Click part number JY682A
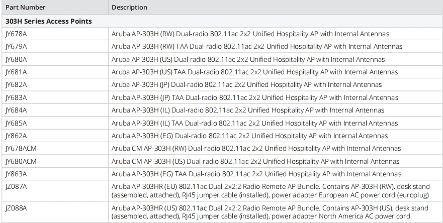The height and width of the screenshot is (223, 443). (x=16, y=84)
